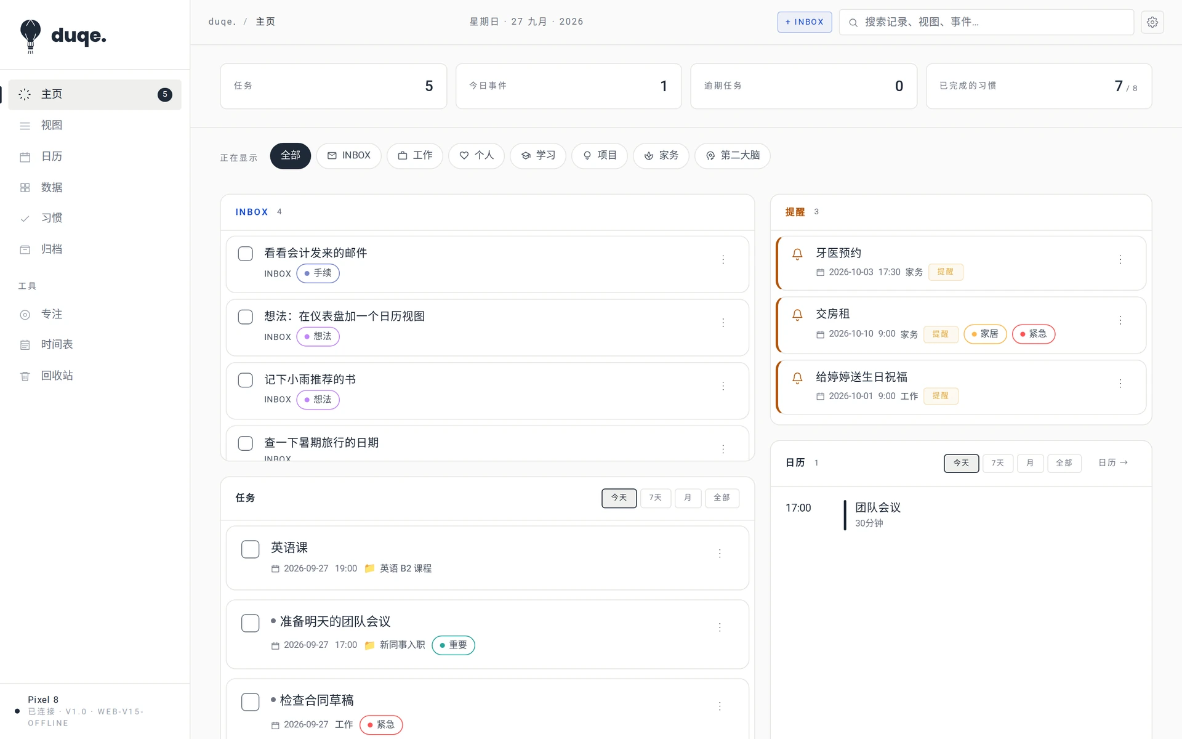Click the envelope icon in INBOX filter
Screen dimensions: 1182x739
[332, 156]
